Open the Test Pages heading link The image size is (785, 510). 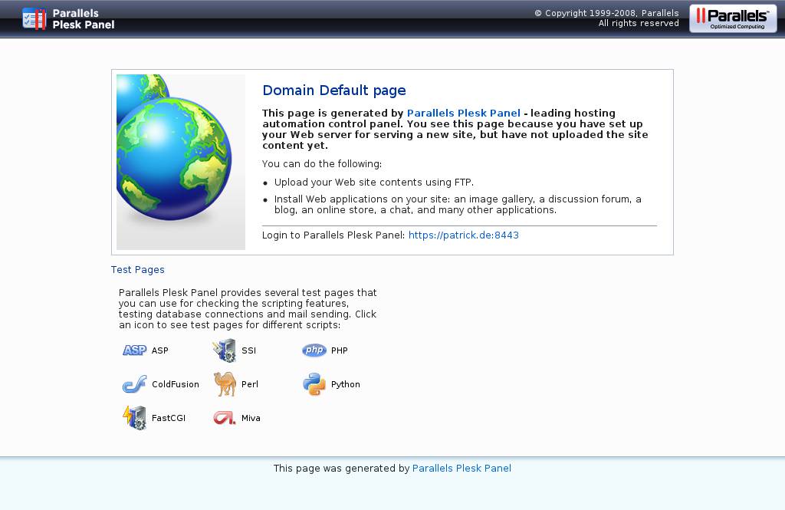(x=138, y=270)
